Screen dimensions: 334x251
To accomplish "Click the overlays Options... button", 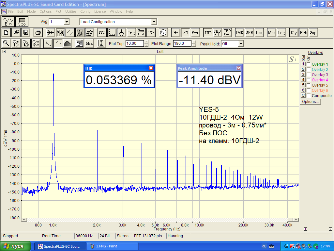I will tap(310, 102).
